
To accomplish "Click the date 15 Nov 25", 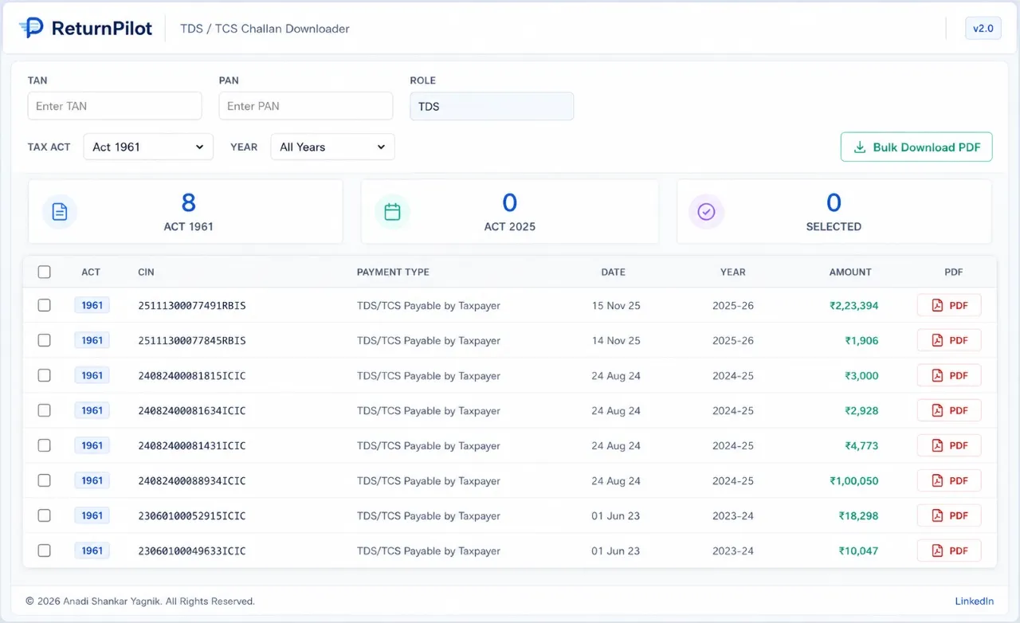I will point(616,305).
